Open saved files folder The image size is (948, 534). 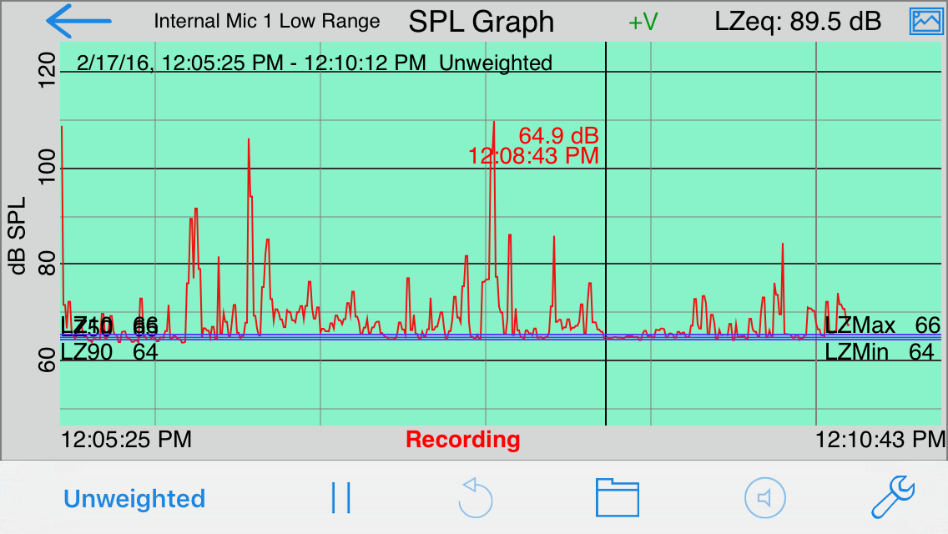(618, 498)
